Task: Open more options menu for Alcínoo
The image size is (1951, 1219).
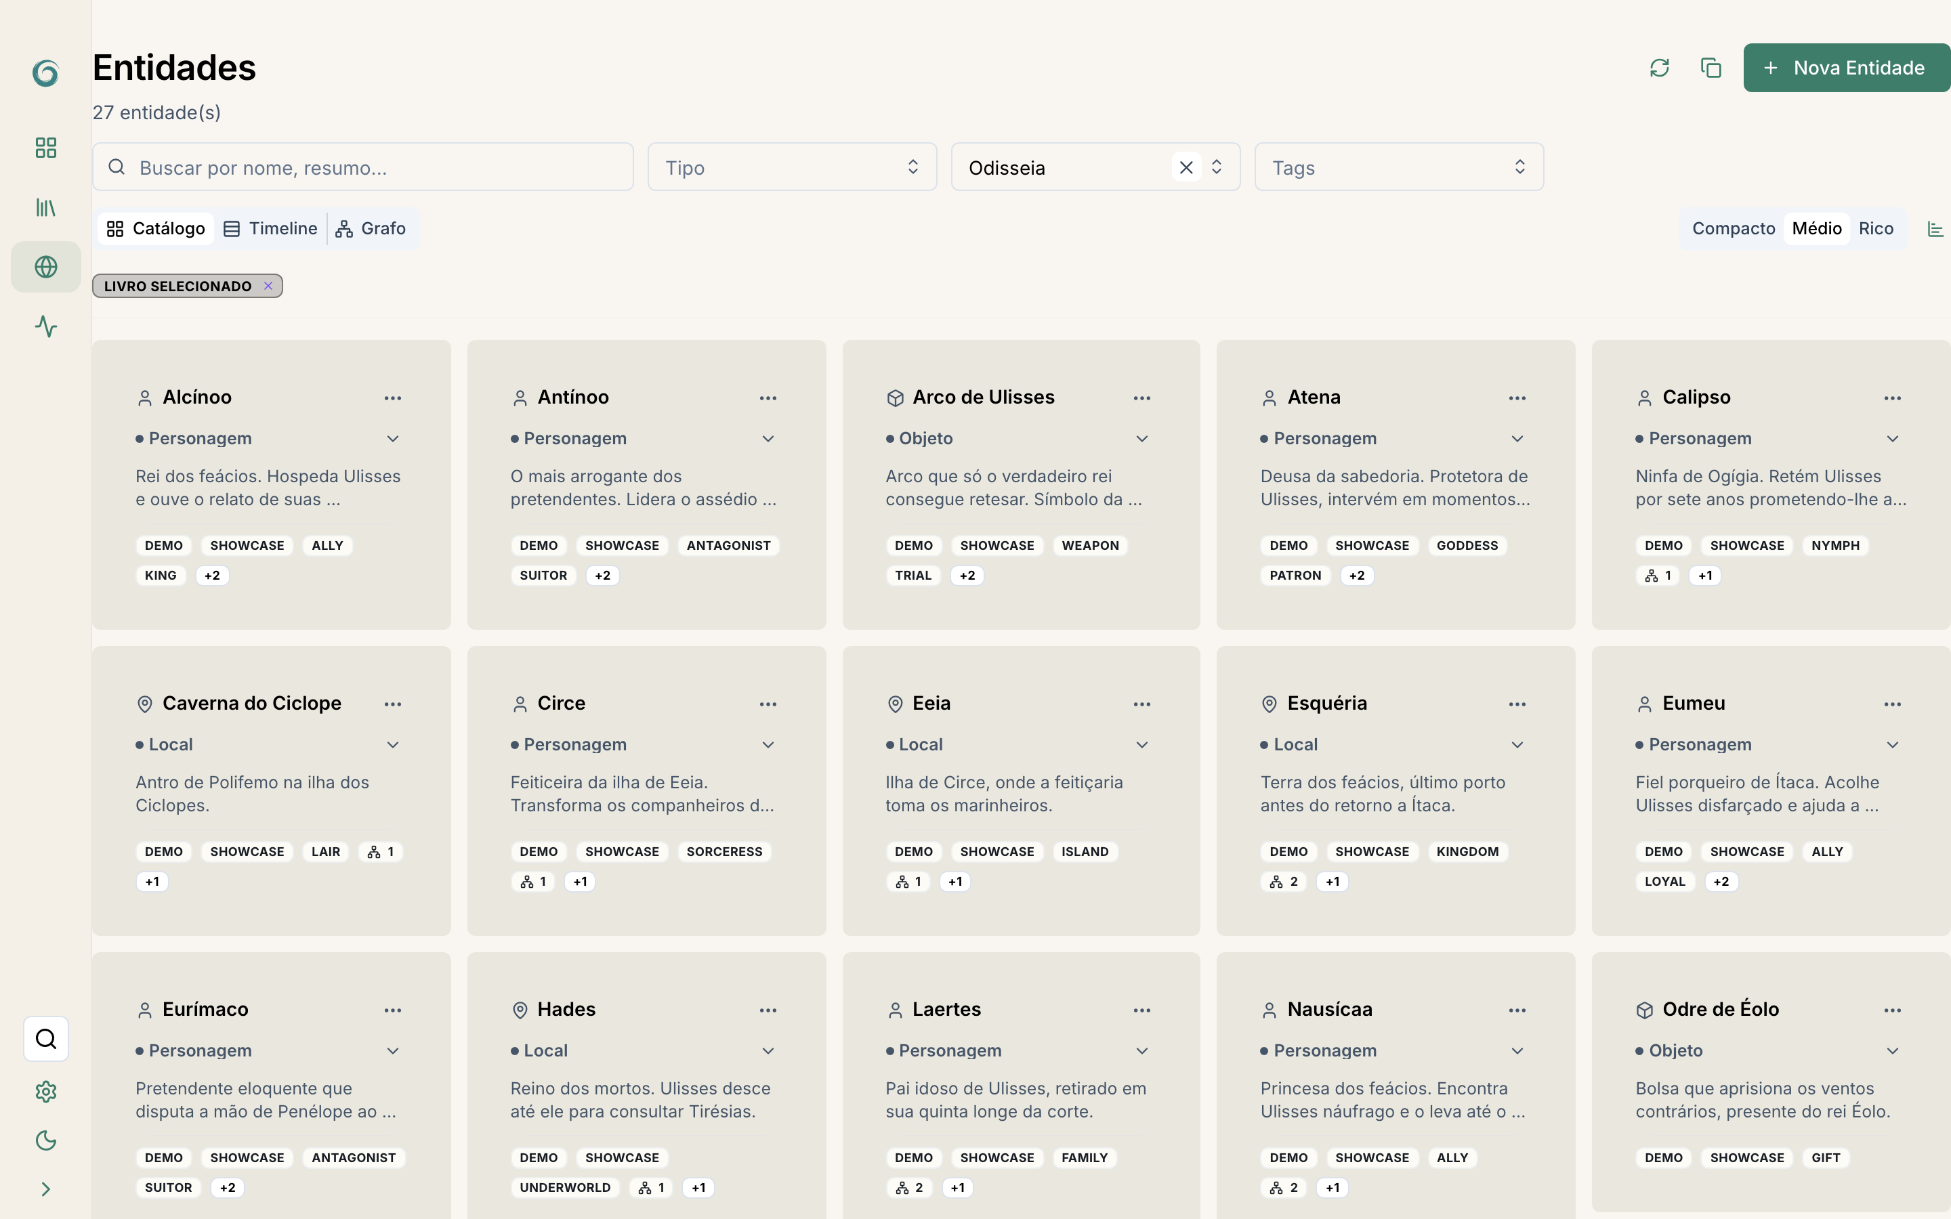Action: (393, 398)
